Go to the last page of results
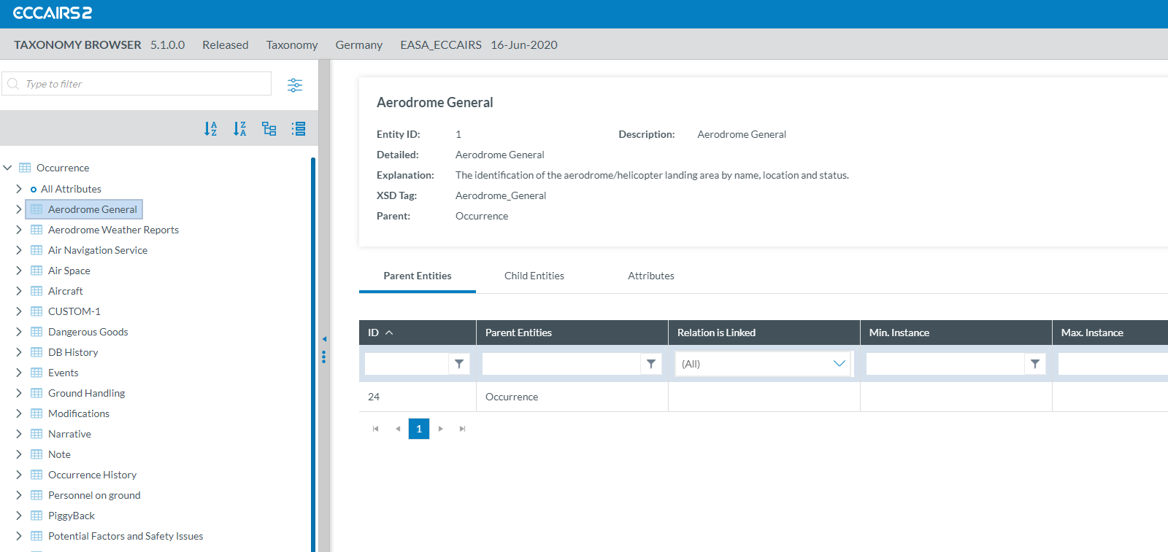This screenshot has height=552, width=1168. (x=462, y=429)
